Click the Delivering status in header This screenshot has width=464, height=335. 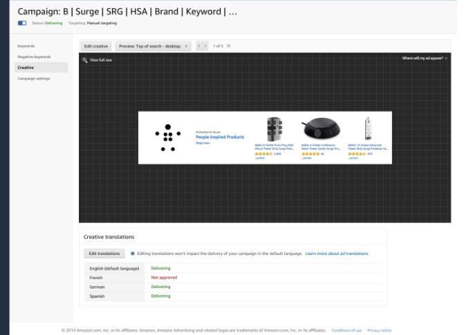pos(53,23)
